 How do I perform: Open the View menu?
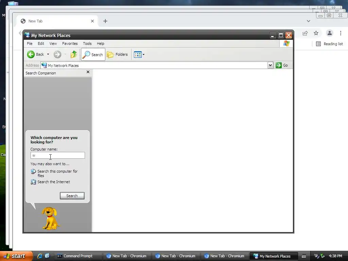pos(53,43)
